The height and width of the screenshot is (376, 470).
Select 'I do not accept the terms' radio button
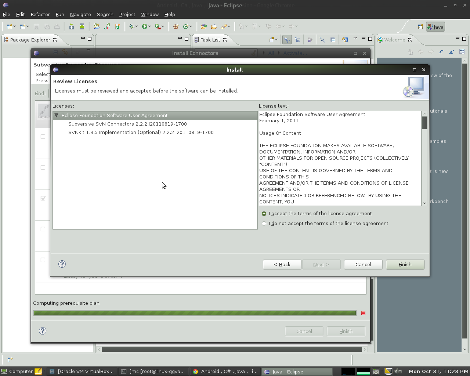(264, 224)
